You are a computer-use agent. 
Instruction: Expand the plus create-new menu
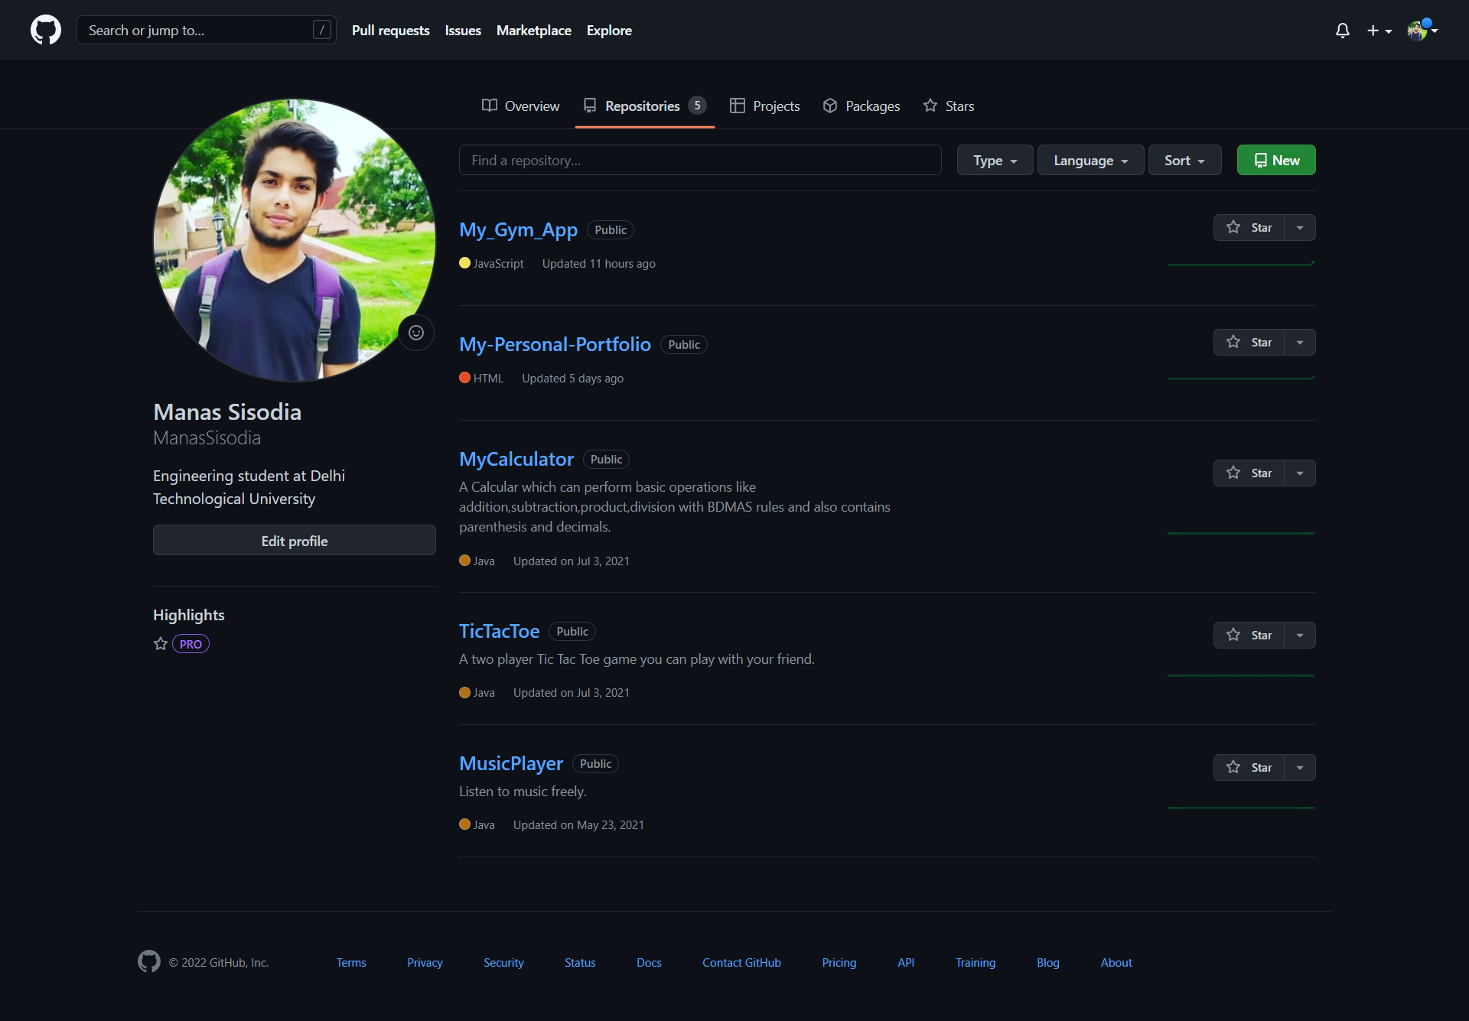[1379, 31]
